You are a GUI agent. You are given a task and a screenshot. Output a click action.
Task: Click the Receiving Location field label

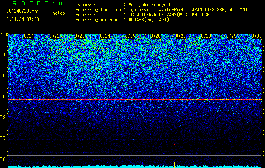tap(98, 10)
